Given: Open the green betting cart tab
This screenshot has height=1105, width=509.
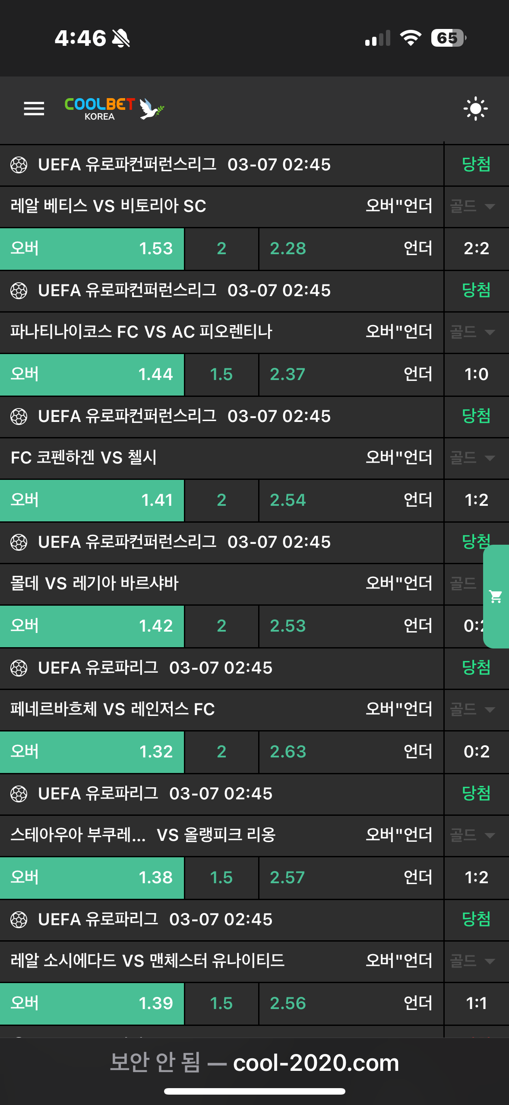Looking at the screenshot, I should pyautogui.click(x=496, y=597).
